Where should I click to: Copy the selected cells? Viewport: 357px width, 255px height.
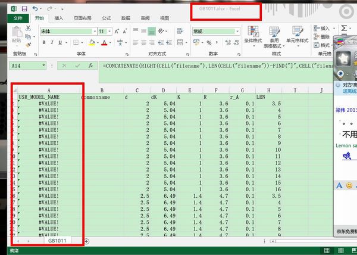[x=28, y=36]
